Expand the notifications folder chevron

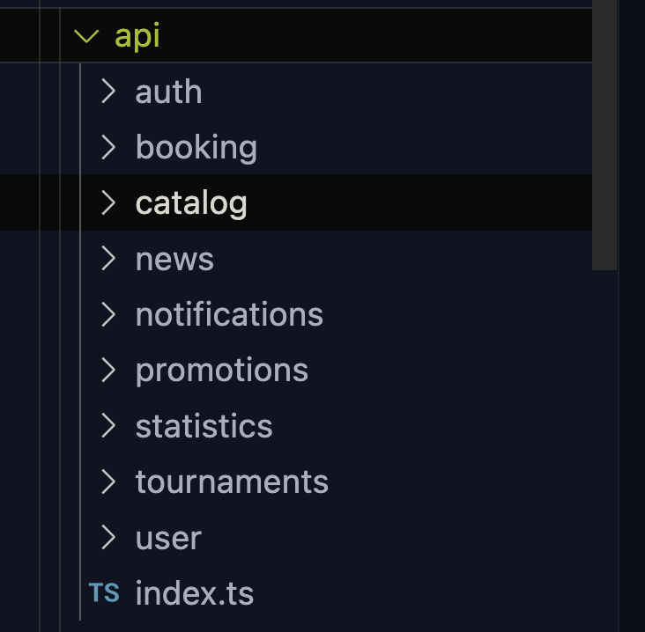pyautogui.click(x=108, y=314)
